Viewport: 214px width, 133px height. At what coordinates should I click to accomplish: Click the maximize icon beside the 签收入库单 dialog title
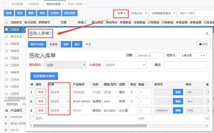click(x=51, y=33)
